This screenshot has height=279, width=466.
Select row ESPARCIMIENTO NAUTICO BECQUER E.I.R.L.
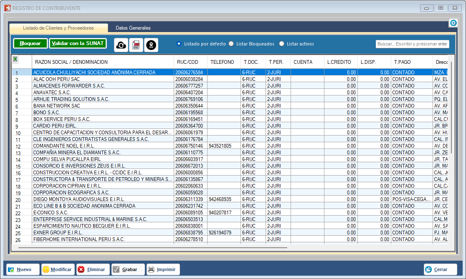[230, 226]
